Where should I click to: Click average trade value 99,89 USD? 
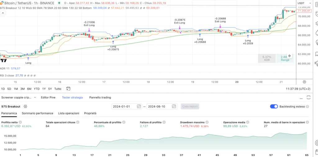[x=230, y=126]
